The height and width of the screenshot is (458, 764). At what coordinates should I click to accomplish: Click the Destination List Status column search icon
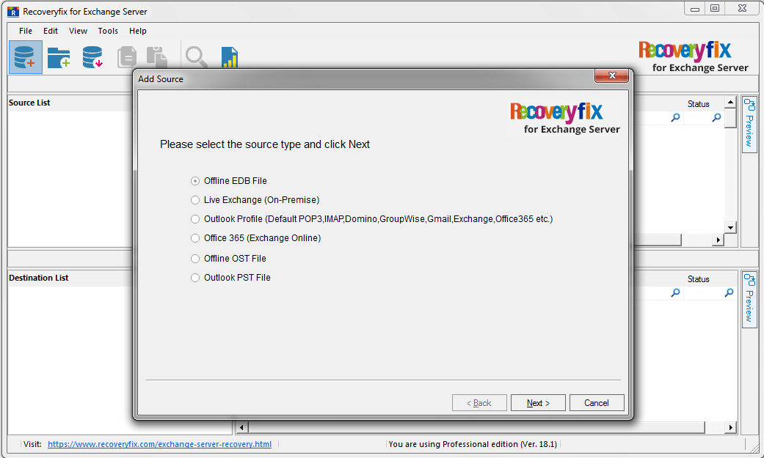coord(729,292)
